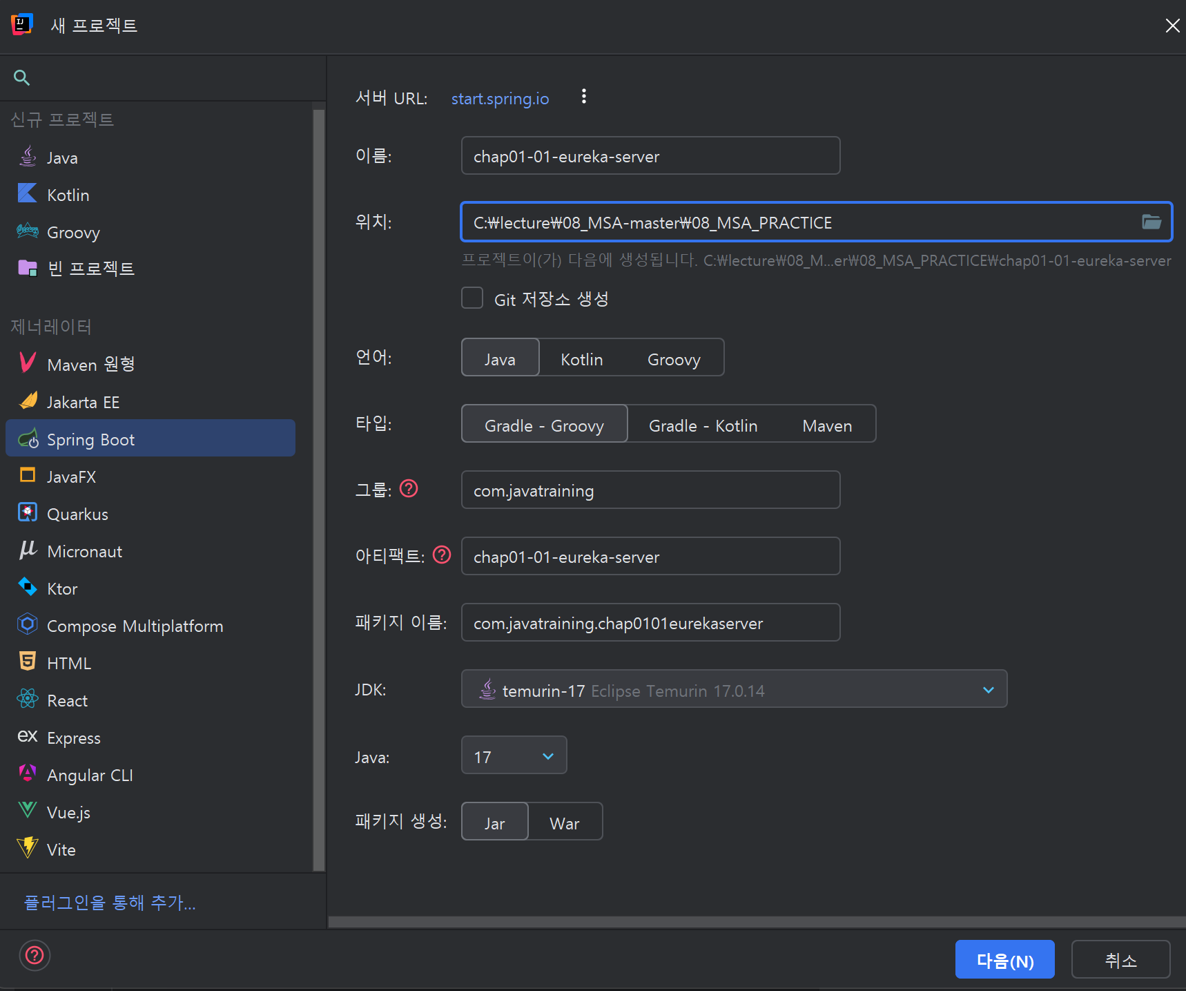1186x991 pixels.
Task: Proceed with the 다음(N) button
Action: (1005, 960)
